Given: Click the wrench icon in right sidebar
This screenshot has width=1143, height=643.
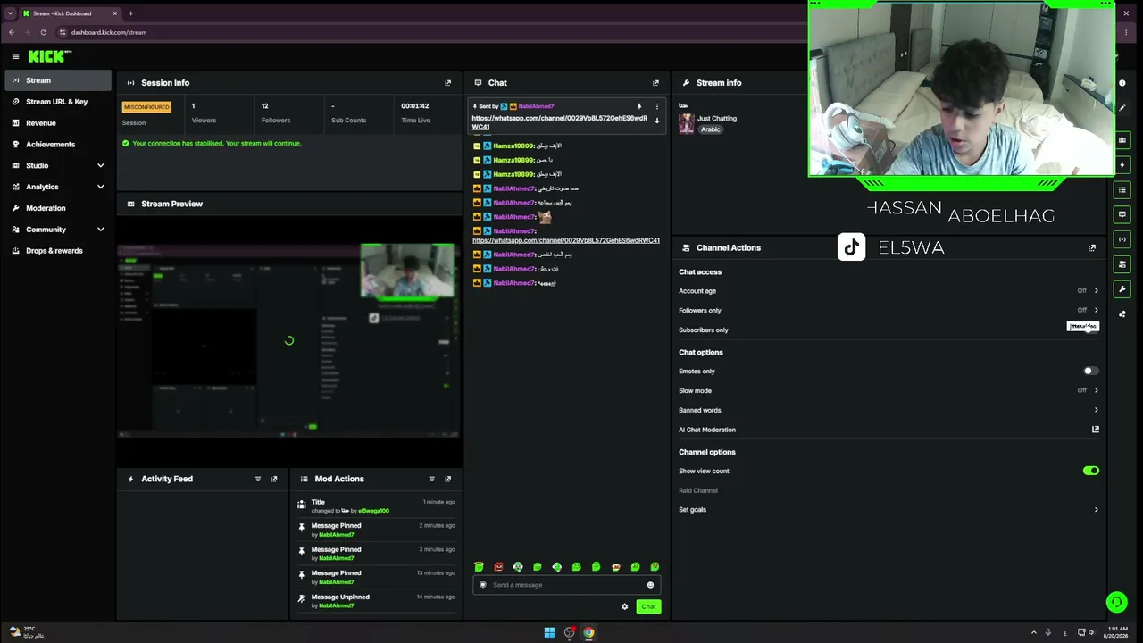Looking at the screenshot, I should pos(1122,289).
